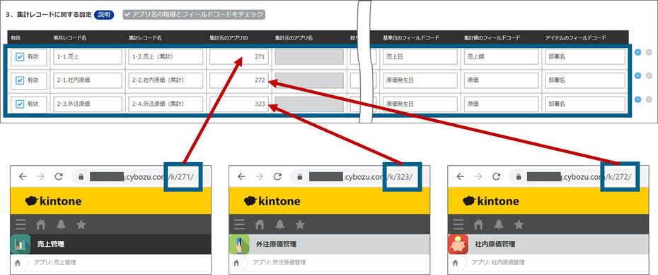Disable 有効 checkbox for 2-3.外注原価 row

[20, 104]
